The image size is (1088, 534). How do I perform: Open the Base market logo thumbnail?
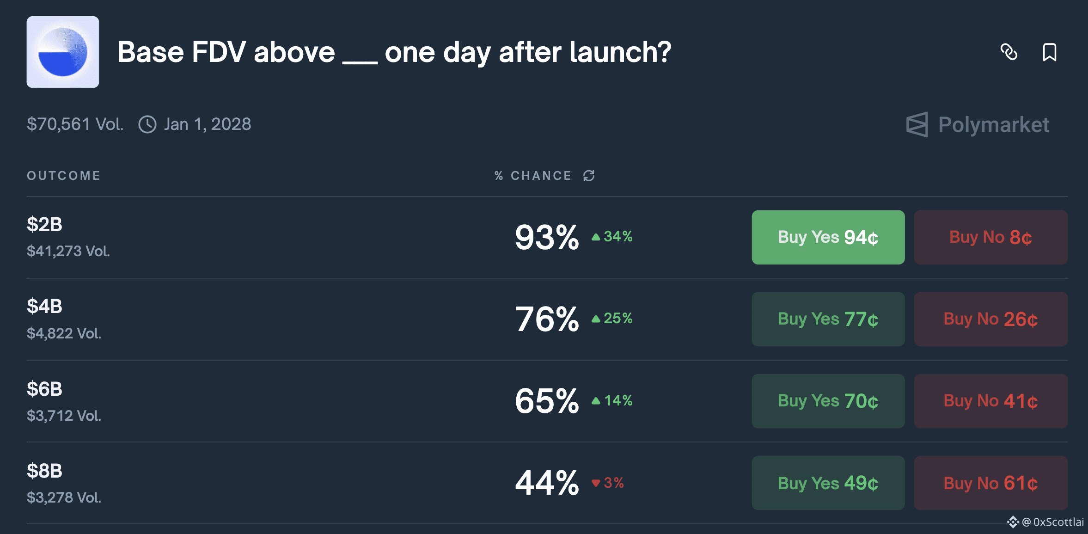click(63, 52)
